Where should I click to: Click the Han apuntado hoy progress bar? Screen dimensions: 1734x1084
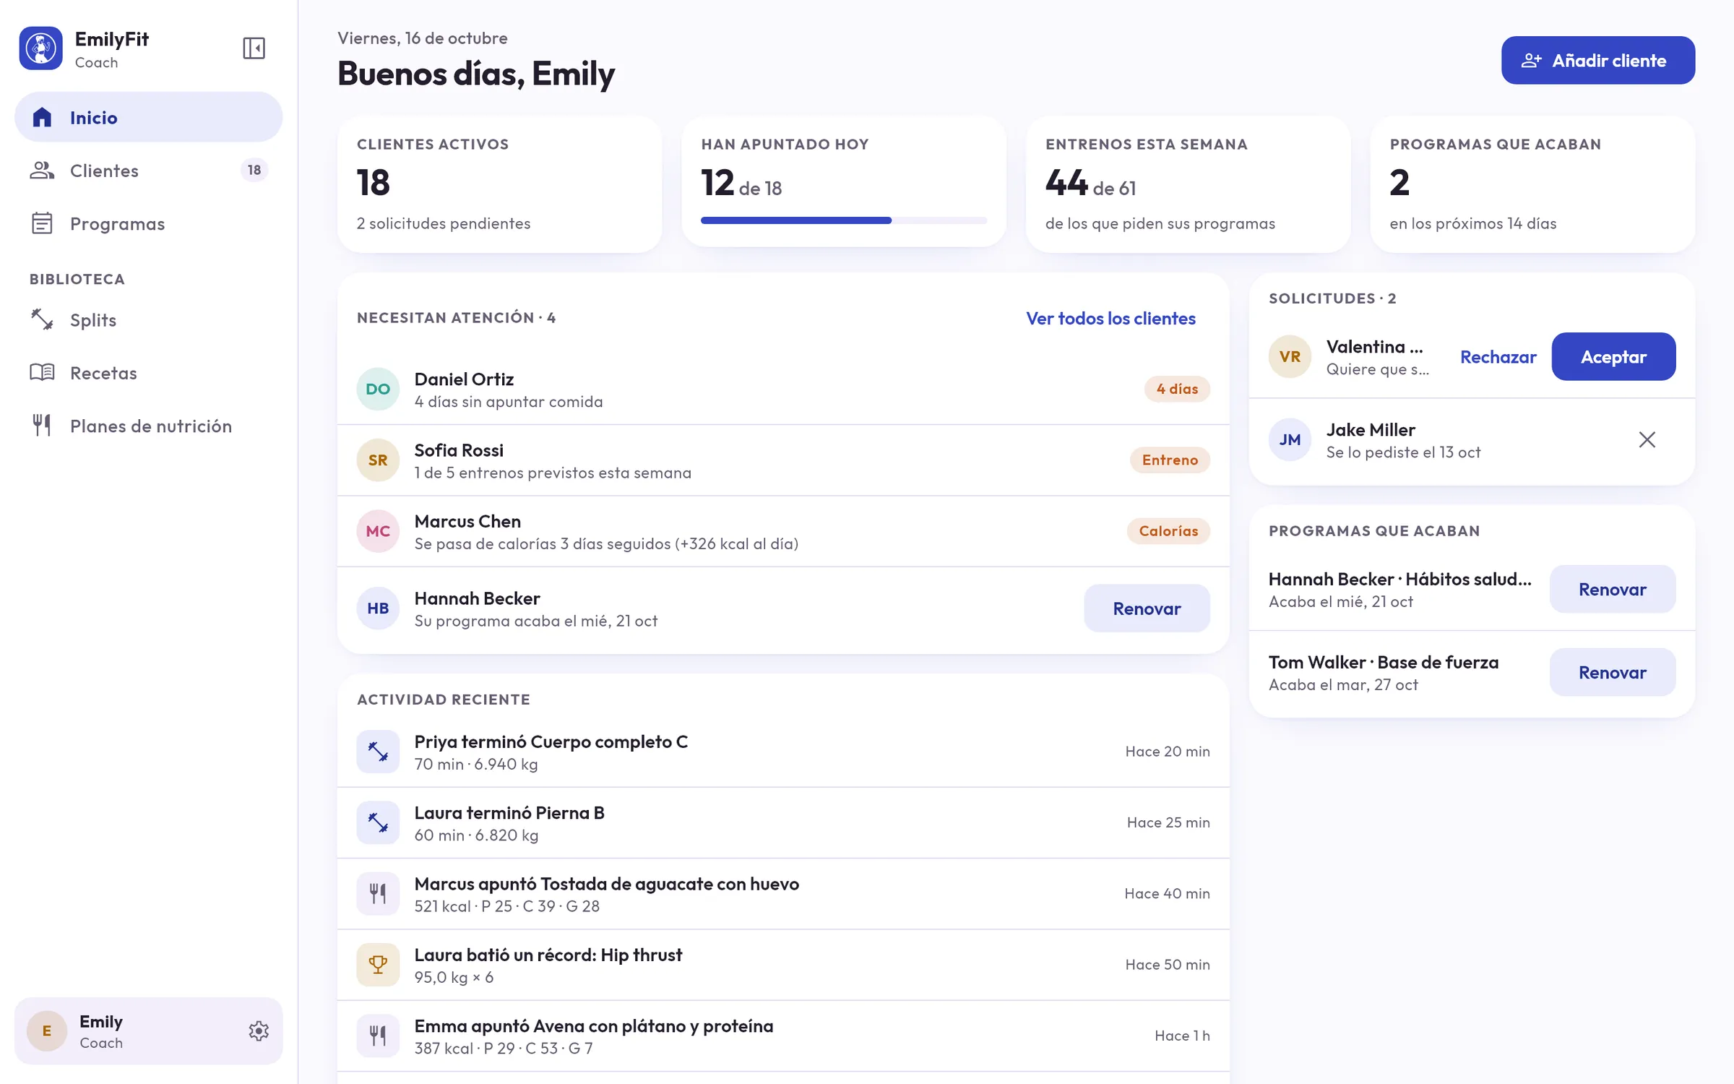coord(843,220)
